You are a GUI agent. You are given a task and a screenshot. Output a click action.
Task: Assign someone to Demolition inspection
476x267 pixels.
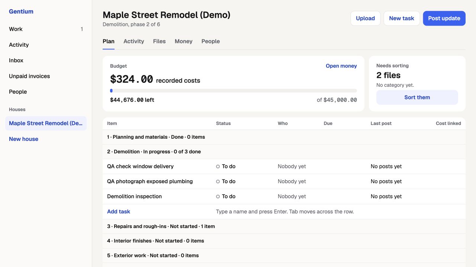292,197
